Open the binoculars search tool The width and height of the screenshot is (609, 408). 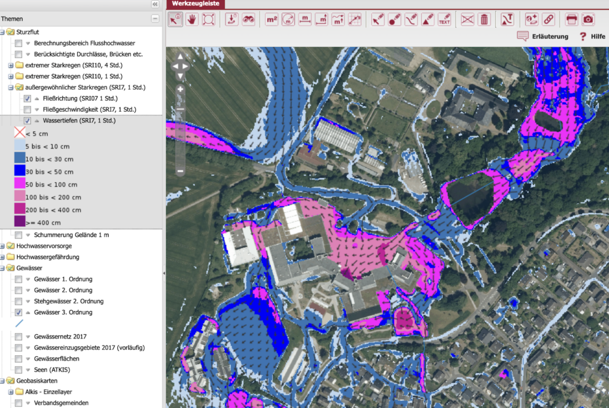tap(249, 20)
